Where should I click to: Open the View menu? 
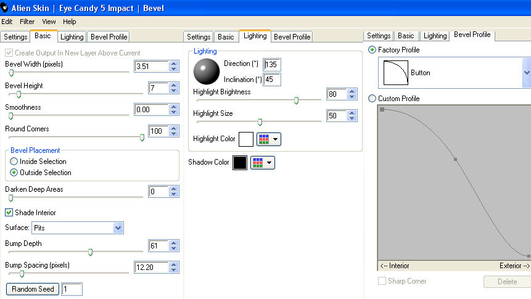pyautogui.click(x=49, y=22)
